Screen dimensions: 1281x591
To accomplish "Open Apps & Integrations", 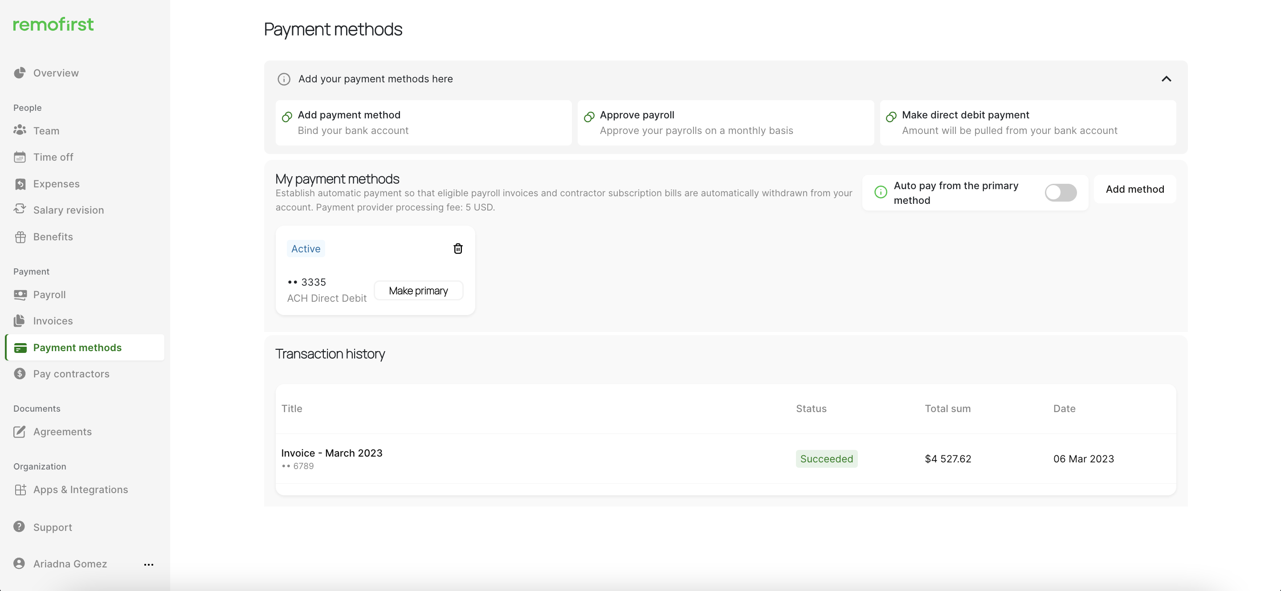I will tap(85, 490).
